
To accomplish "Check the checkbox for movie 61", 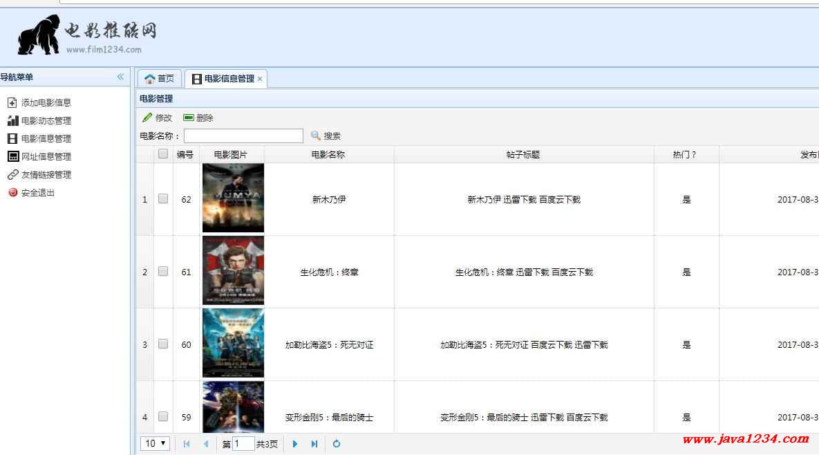I will [x=163, y=271].
